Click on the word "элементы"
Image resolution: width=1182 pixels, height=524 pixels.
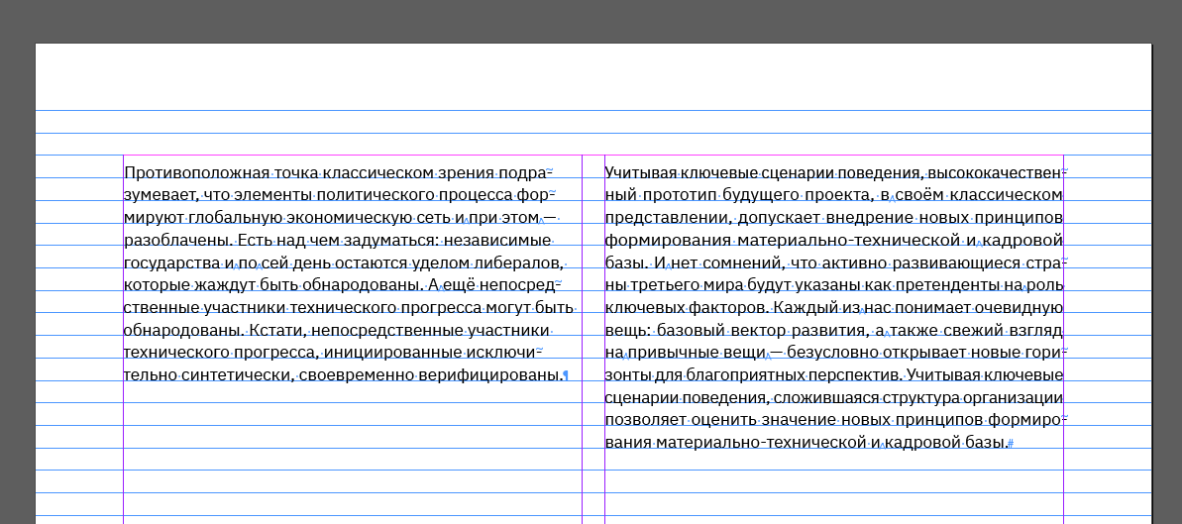pos(272,195)
